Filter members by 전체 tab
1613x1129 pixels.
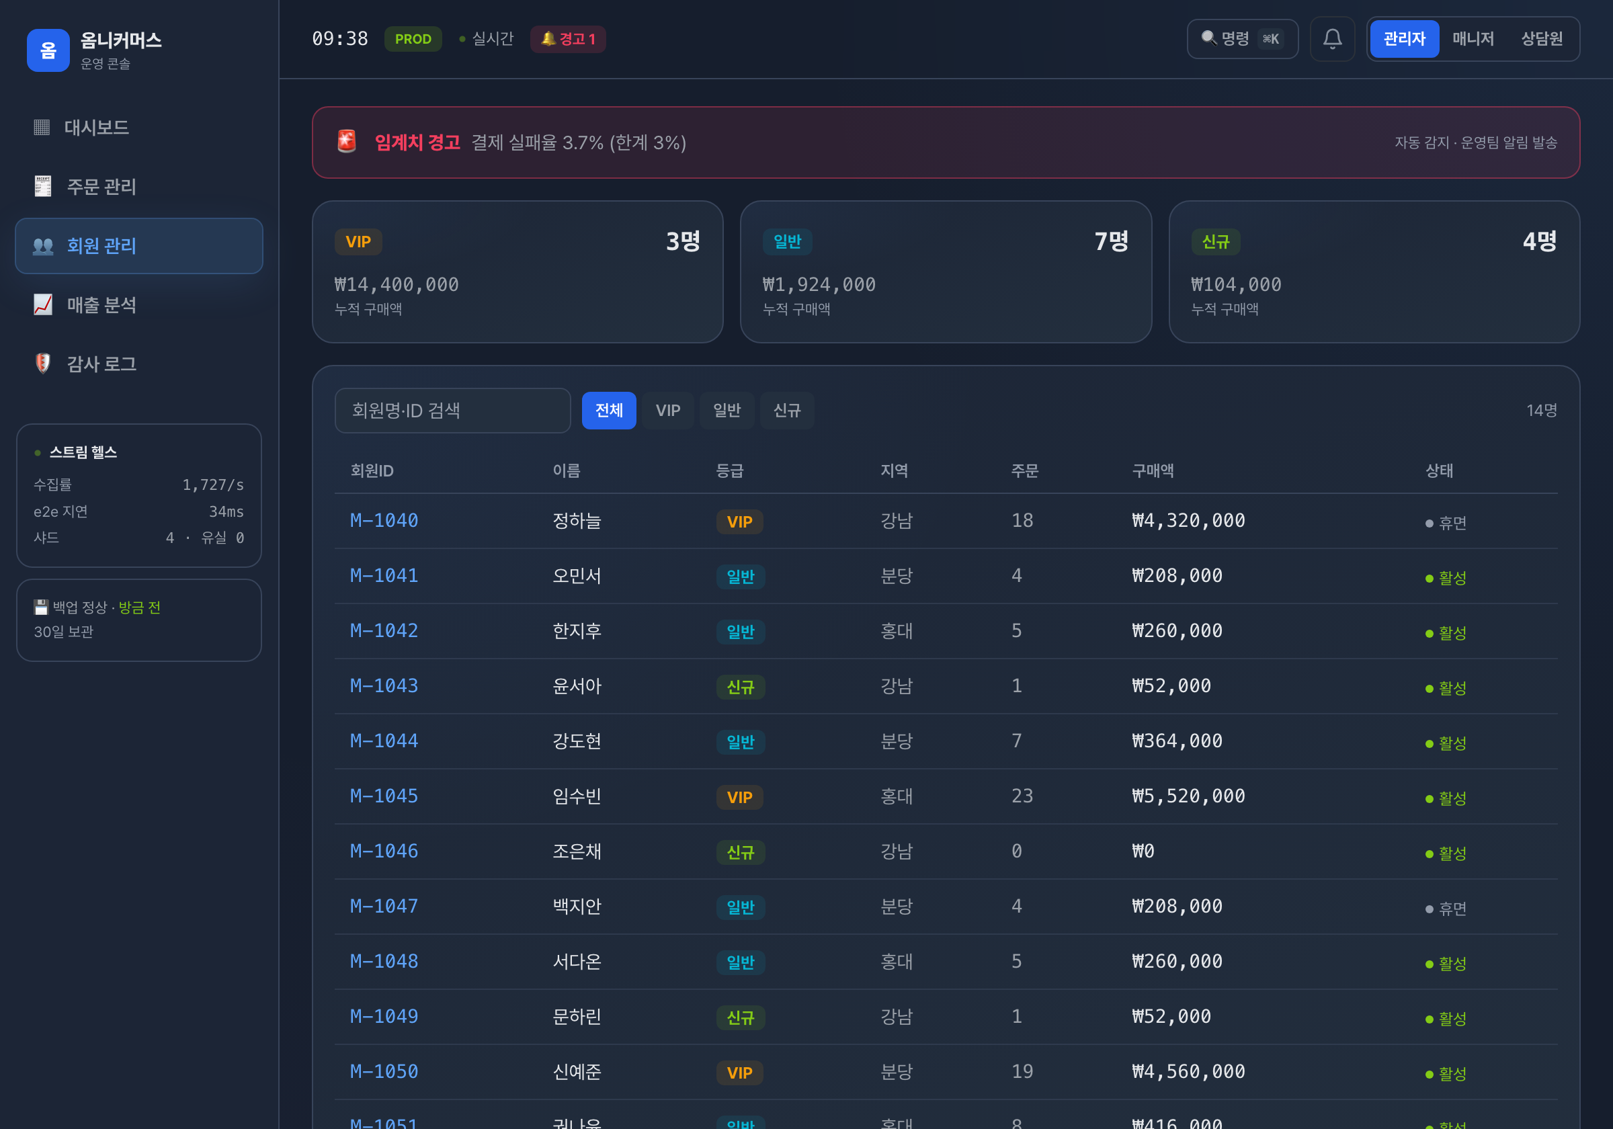[x=608, y=411]
